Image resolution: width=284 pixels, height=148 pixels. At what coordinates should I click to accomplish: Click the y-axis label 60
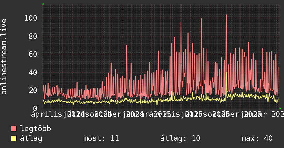click(33, 54)
